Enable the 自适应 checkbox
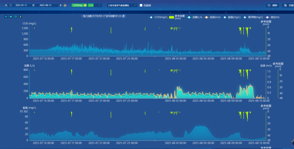Image resolution: width=294 pixels, height=149 pixels. click(x=141, y=5)
